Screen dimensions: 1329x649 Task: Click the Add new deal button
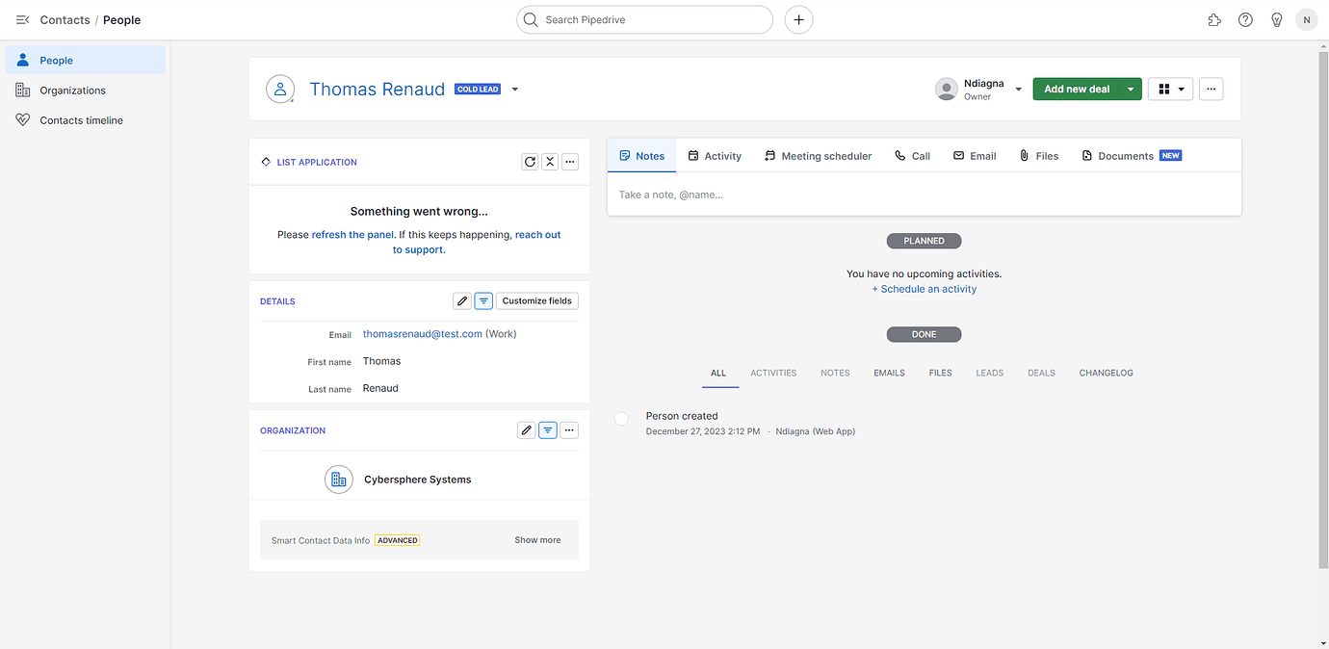[x=1077, y=89]
